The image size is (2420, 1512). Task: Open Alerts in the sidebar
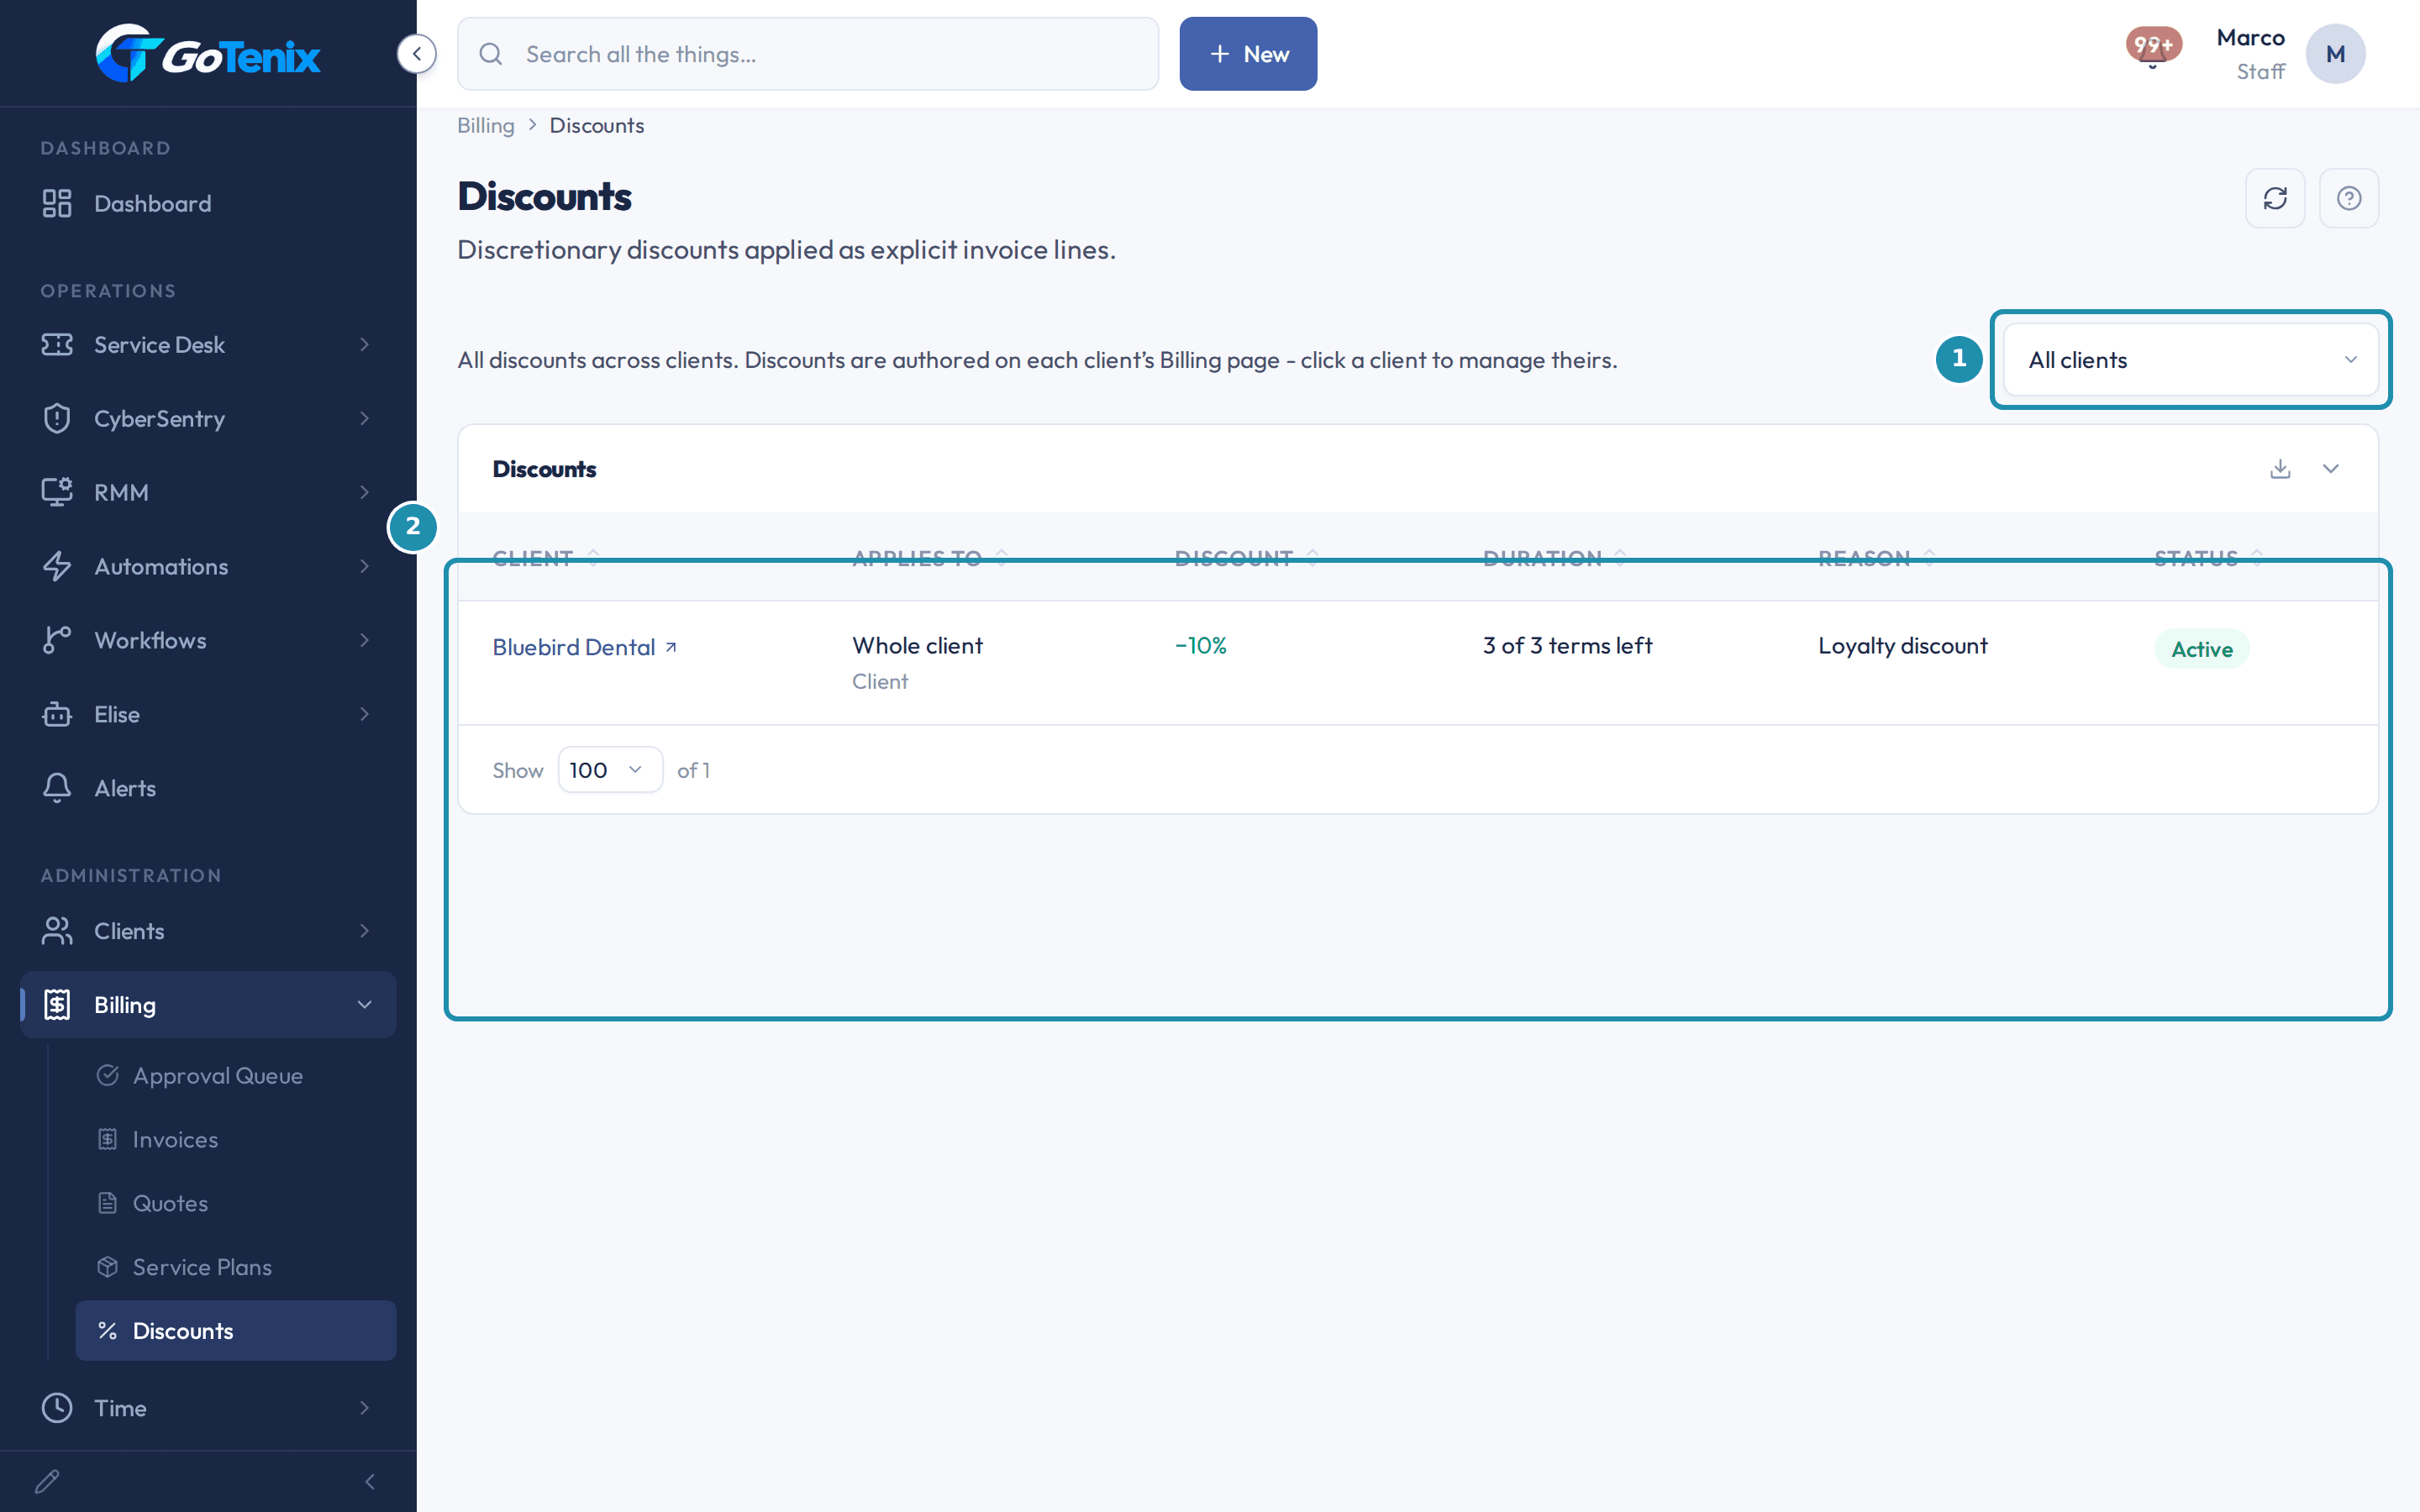(x=208, y=789)
